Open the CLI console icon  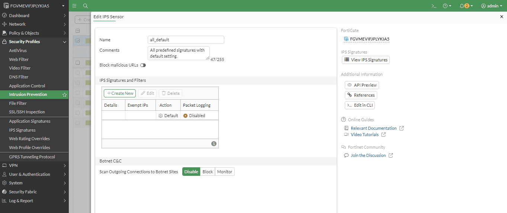(x=434, y=6)
